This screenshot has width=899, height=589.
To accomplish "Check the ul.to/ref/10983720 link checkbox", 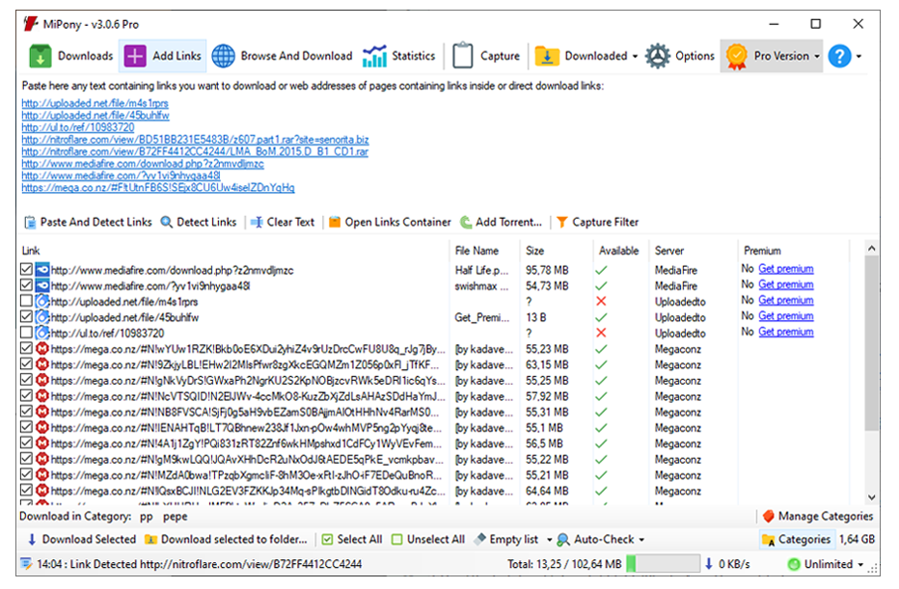I will [x=26, y=333].
